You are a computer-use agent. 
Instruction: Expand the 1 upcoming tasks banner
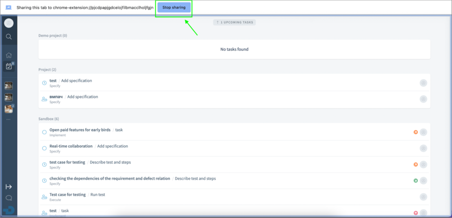234,23
